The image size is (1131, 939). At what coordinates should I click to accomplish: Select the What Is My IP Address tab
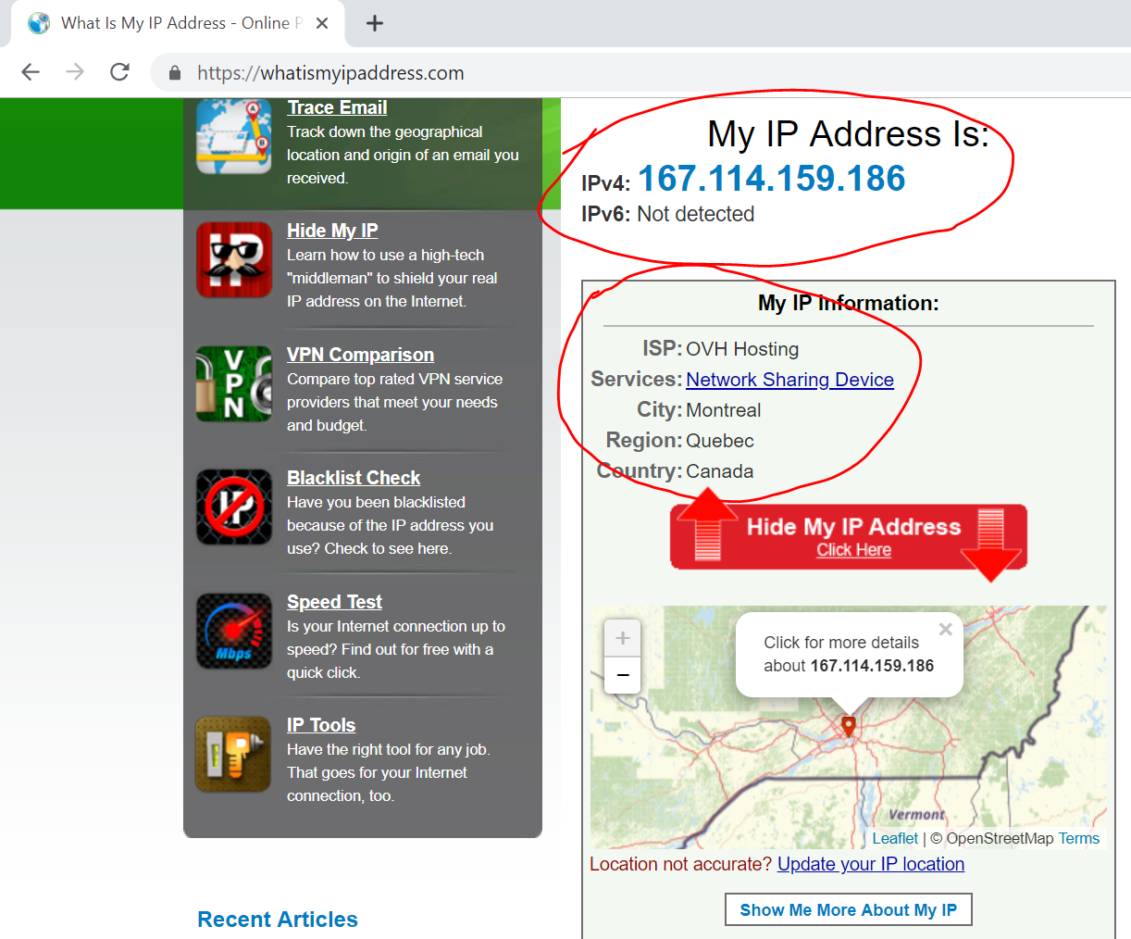coord(178,23)
